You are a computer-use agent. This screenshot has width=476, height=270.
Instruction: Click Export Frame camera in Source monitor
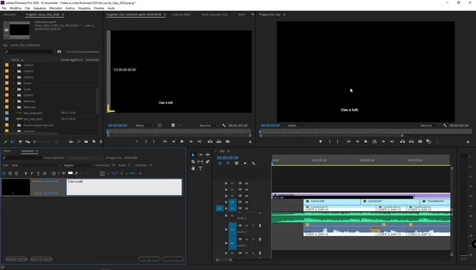coord(227,141)
